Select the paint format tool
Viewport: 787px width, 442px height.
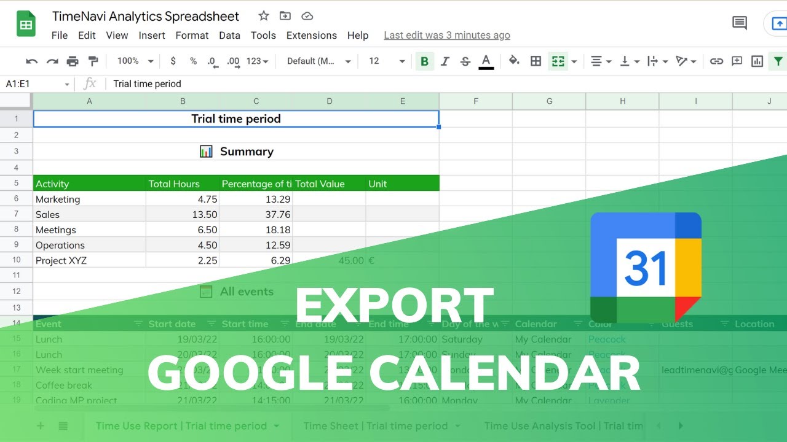point(93,61)
